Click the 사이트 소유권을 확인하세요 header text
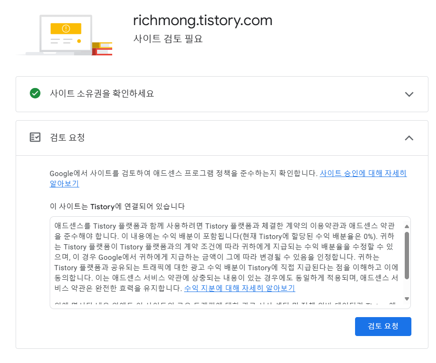The width and height of the screenshot is (436, 363). (102, 93)
